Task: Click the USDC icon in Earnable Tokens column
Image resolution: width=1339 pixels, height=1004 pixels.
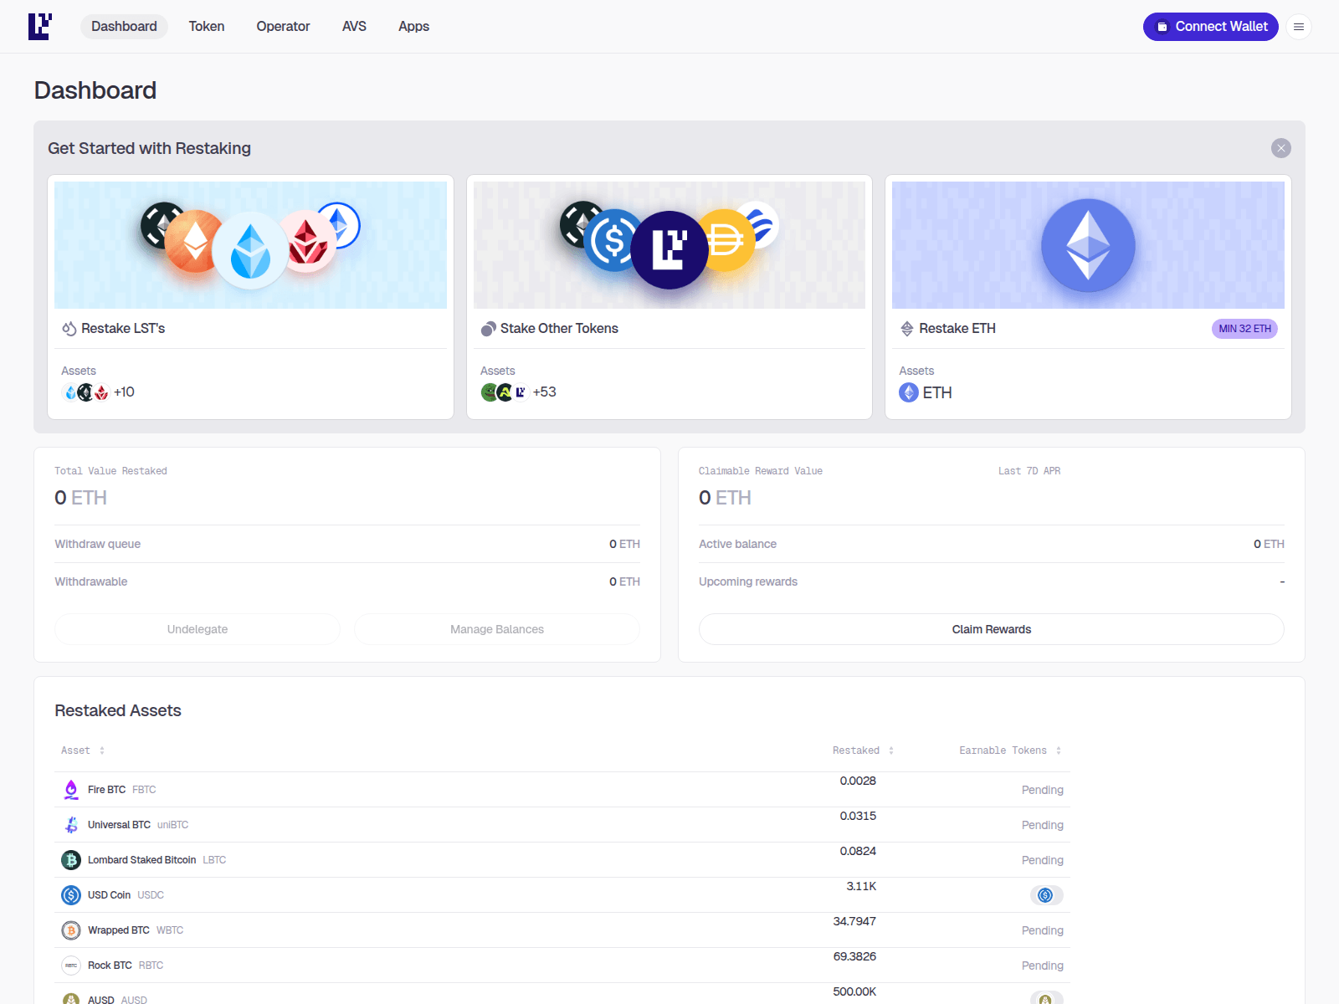Action: tap(1044, 894)
